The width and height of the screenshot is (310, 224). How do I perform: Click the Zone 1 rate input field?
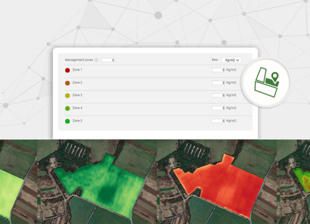[219, 70]
